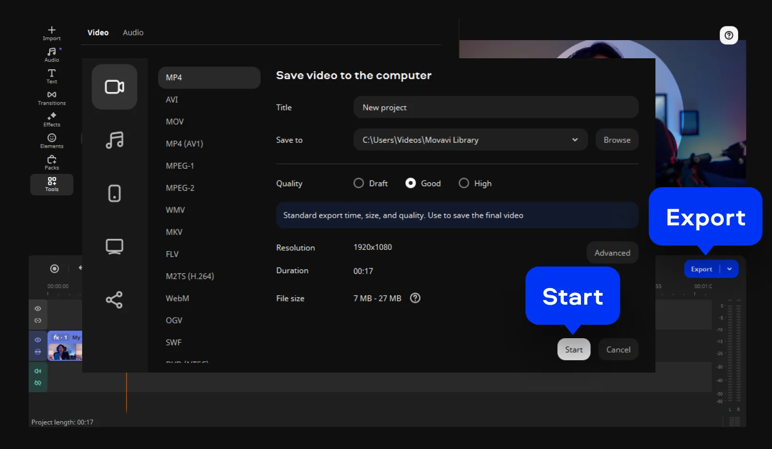Pick the TV export category icon
This screenshot has width=772, height=449.
pos(115,246)
